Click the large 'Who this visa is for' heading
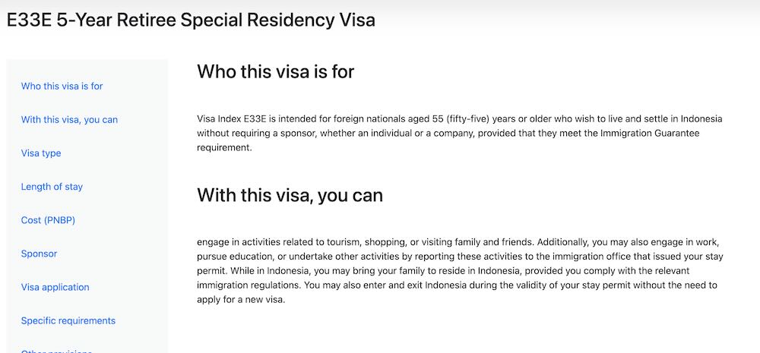760x353 pixels. (275, 71)
